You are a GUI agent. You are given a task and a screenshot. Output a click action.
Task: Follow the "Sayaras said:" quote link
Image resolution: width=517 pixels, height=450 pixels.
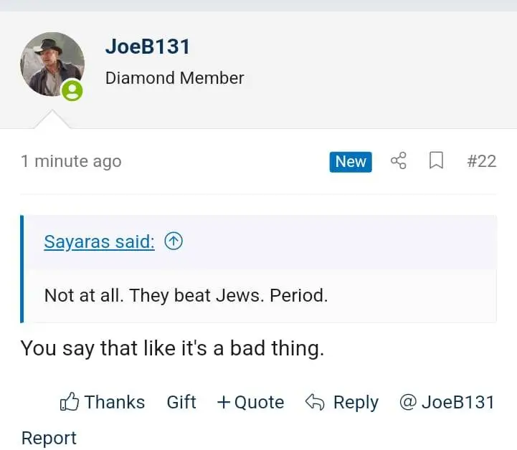(99, 241)
